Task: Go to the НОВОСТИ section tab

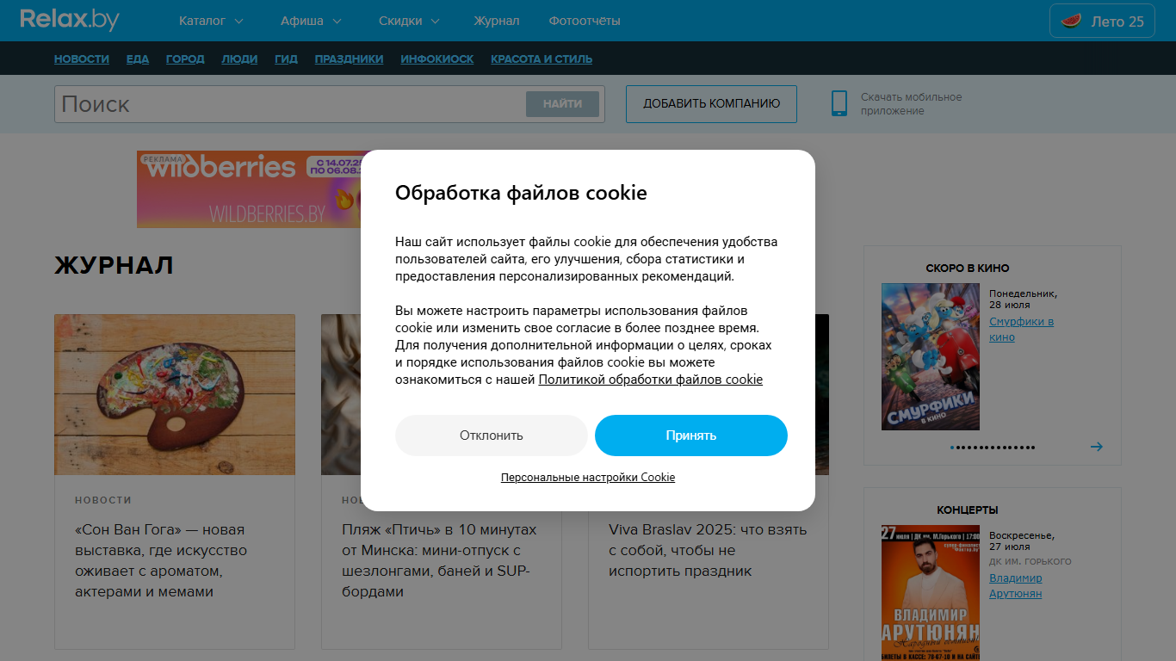Action: (x=82, y=59)
